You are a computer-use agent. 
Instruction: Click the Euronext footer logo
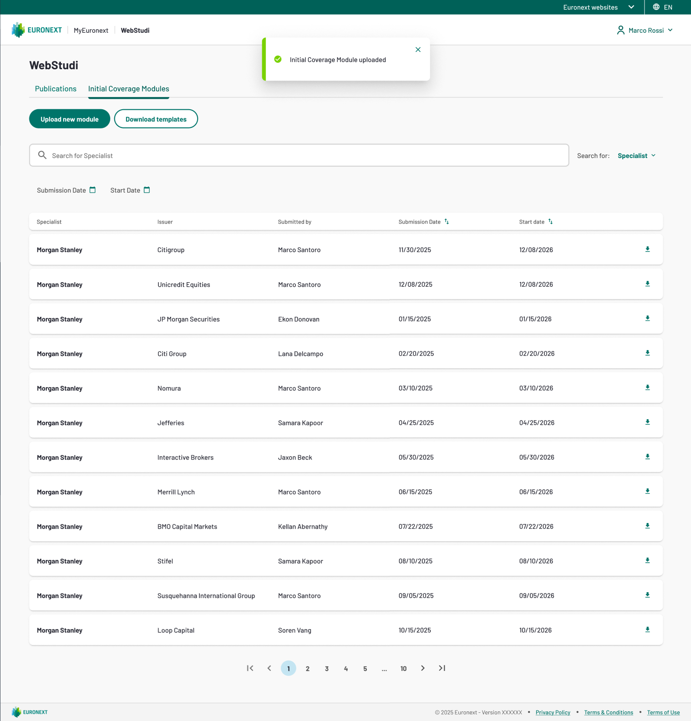(30, 712)
